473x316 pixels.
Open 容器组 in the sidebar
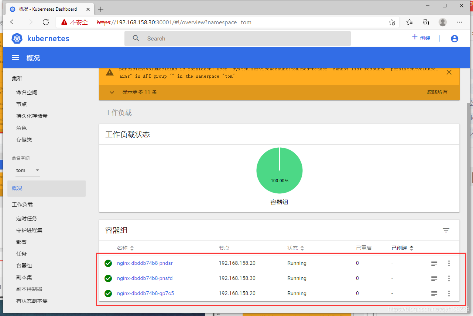(24, 266)
